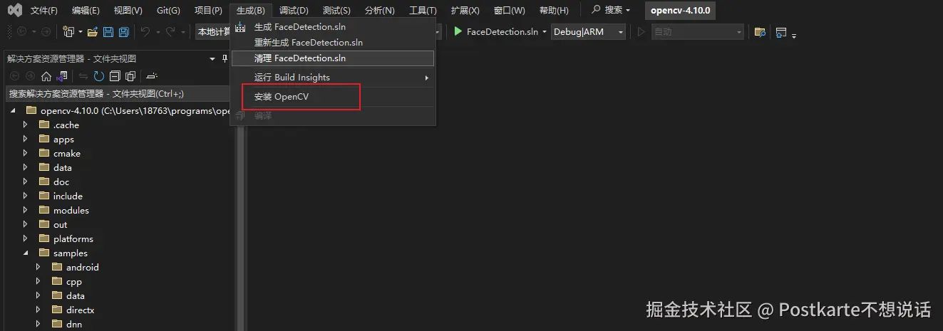Image resolution: width=943 pixels, height=331 pixels.
Task: Click the New Project toolbar icon
Action: pos(68,32)
